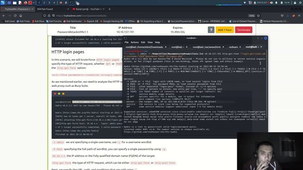
Task: Open the red terminal launcher in panel
Action: coord(30,3)
